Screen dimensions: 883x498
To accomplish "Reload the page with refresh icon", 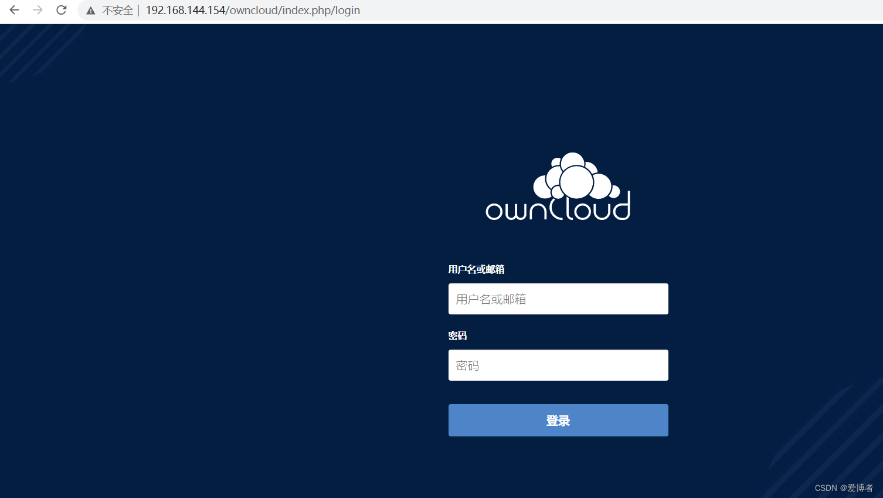I will point(61,10).
